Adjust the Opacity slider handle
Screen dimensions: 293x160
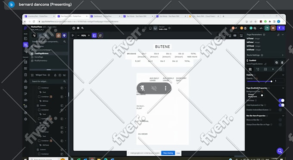(x=271, y=81)
